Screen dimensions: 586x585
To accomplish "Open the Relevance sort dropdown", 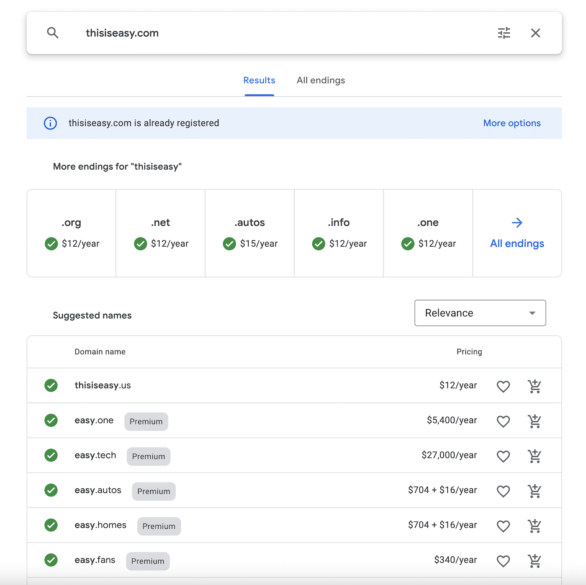I will 480,313.
